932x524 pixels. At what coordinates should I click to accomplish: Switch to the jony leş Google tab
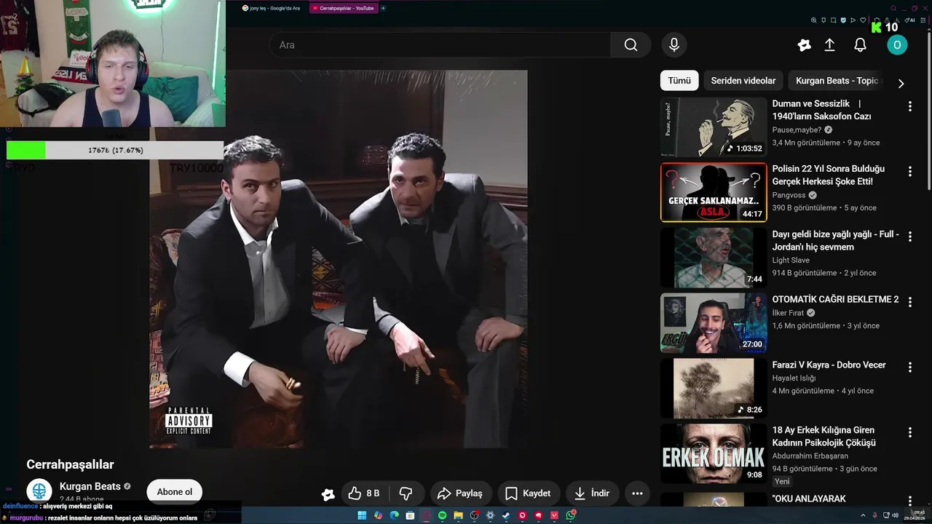coord(271,8)
